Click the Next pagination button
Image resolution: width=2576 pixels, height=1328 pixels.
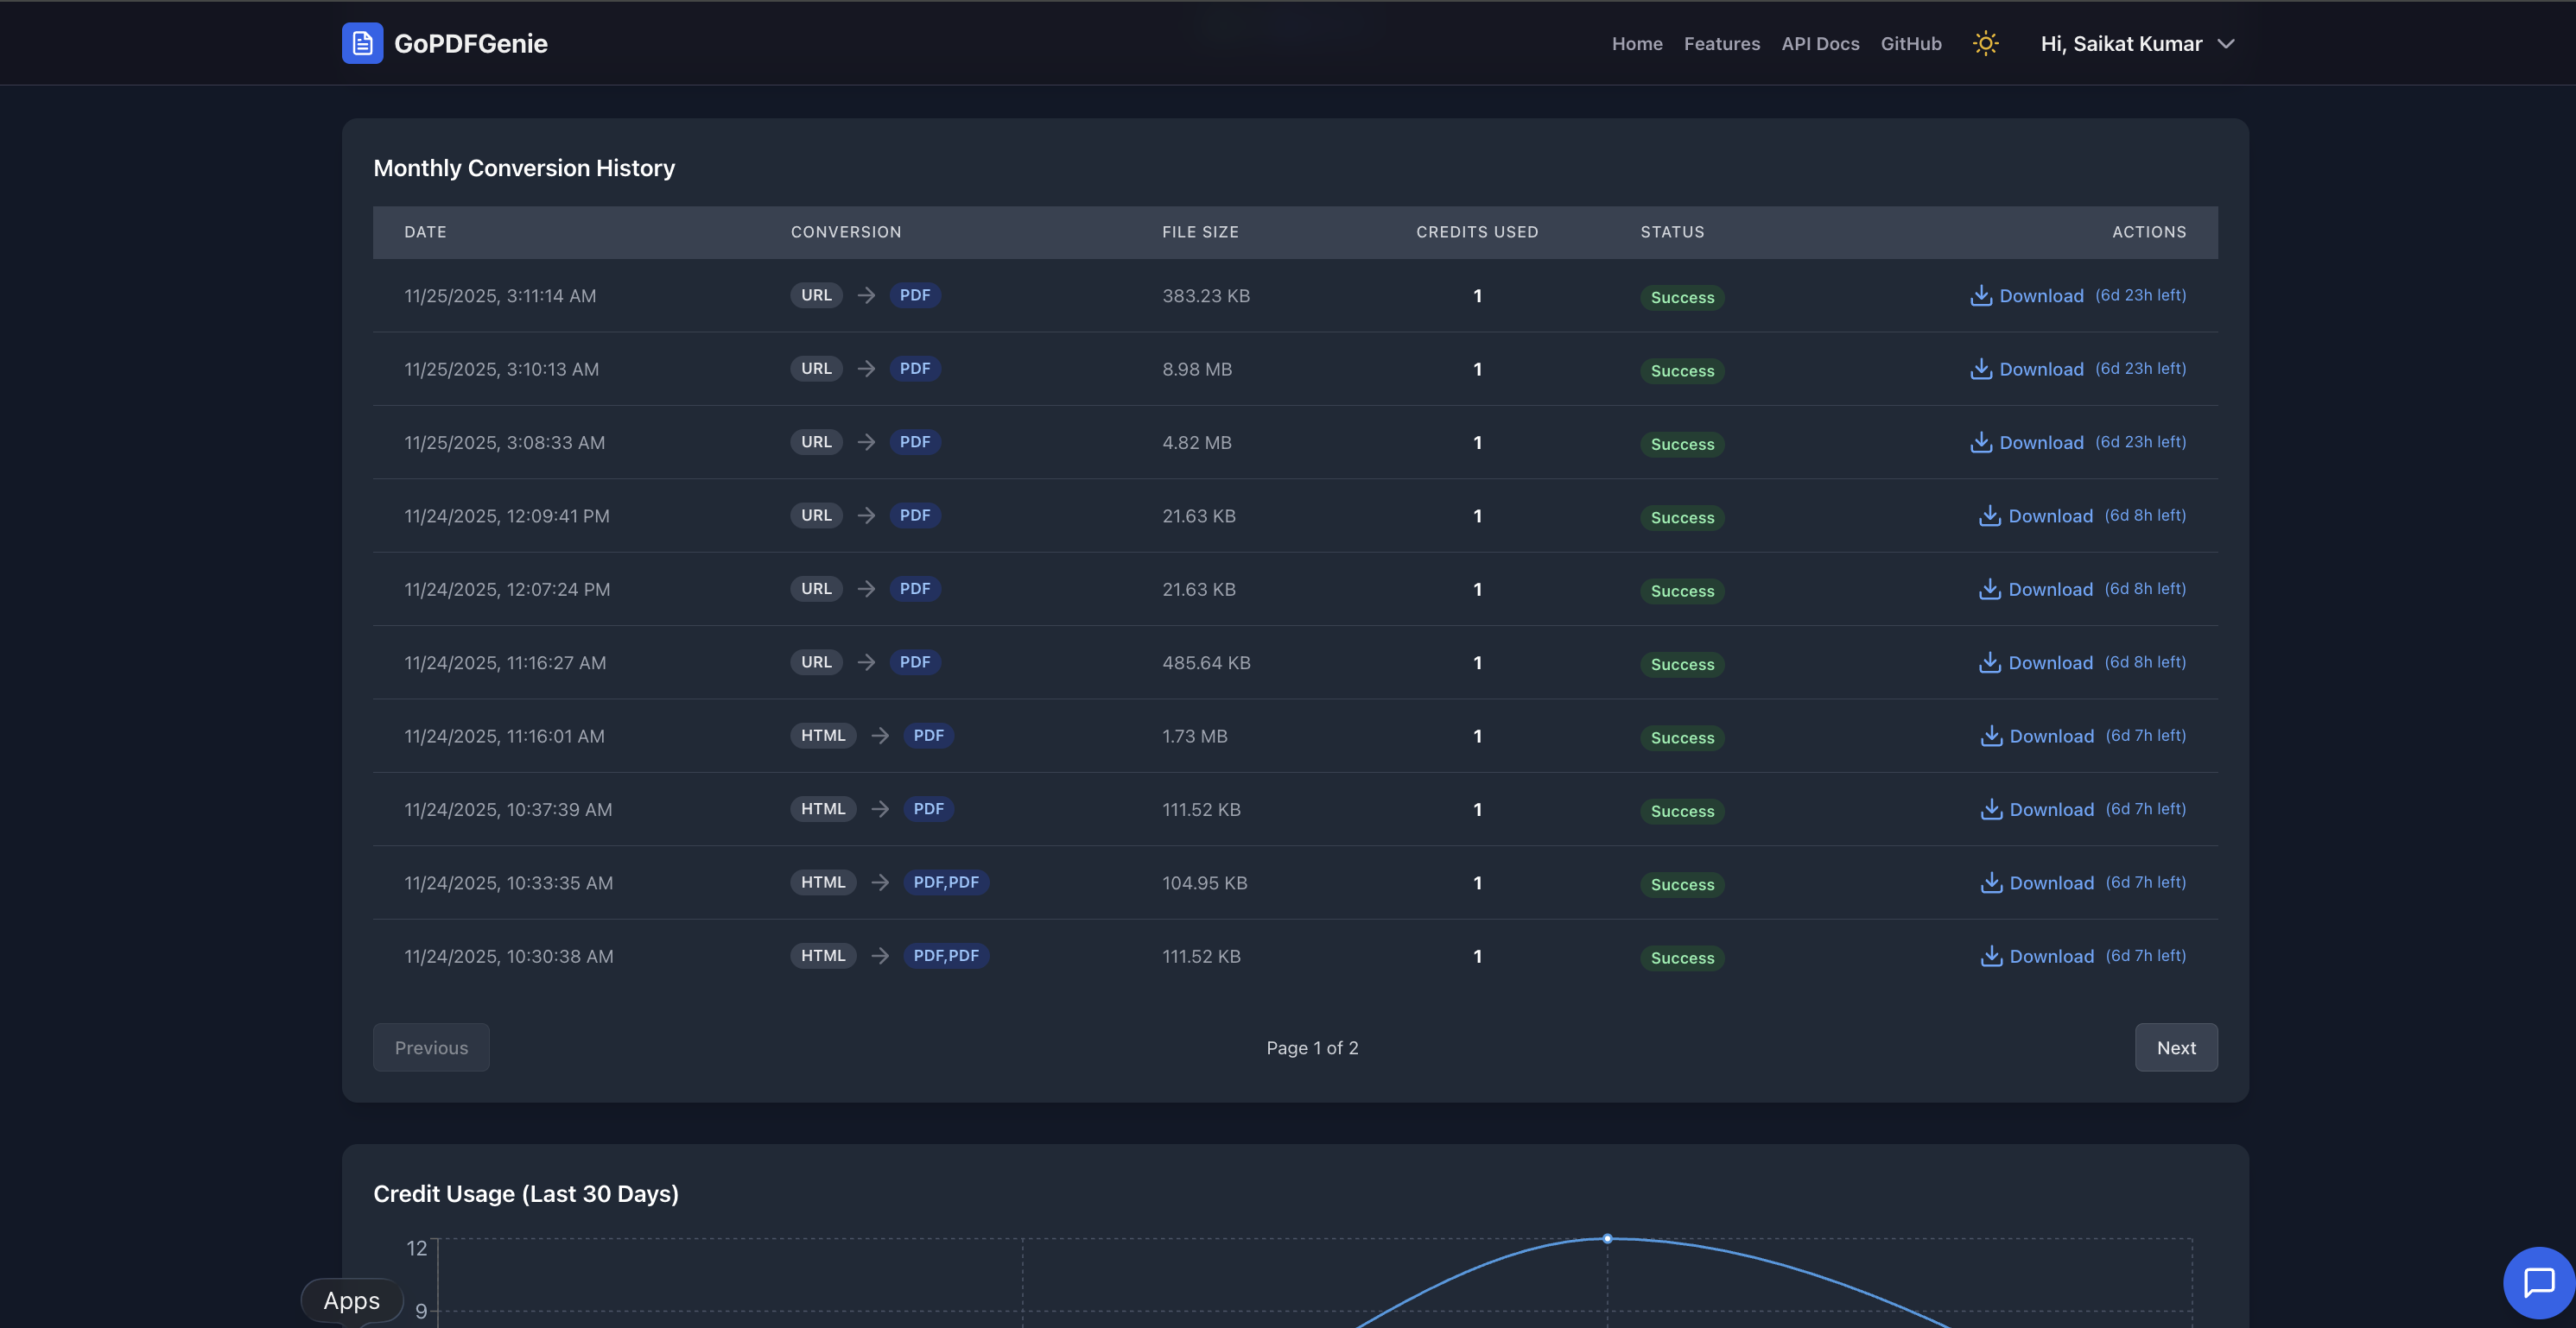[2176, 1047]
